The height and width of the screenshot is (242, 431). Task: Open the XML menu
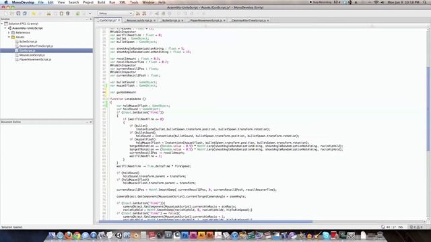123,2
